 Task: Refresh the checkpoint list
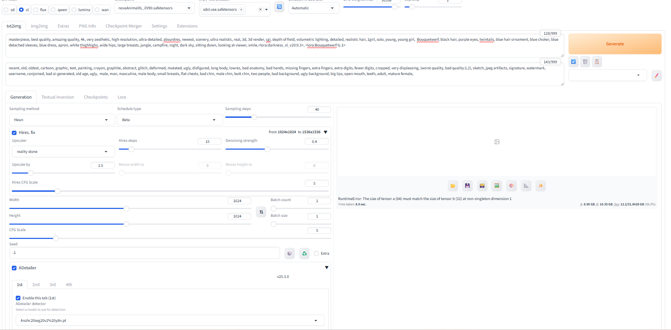tap(279, 7)
